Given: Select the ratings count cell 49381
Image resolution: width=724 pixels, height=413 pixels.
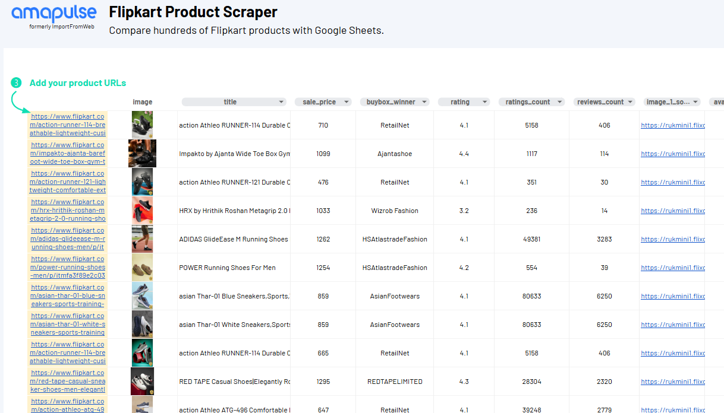Looking at the screenshot, I should (x=531, y=239).
